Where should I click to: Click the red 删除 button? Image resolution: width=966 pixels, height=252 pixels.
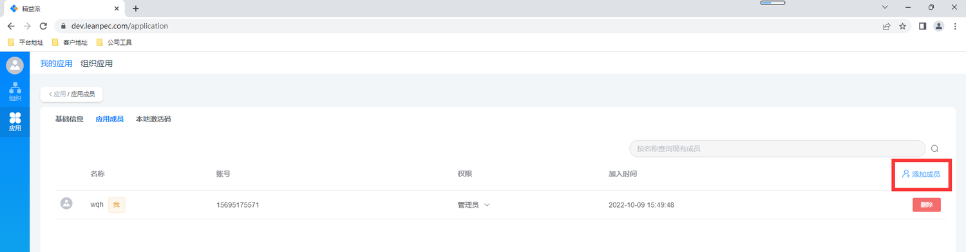click(x=926, y=205)
